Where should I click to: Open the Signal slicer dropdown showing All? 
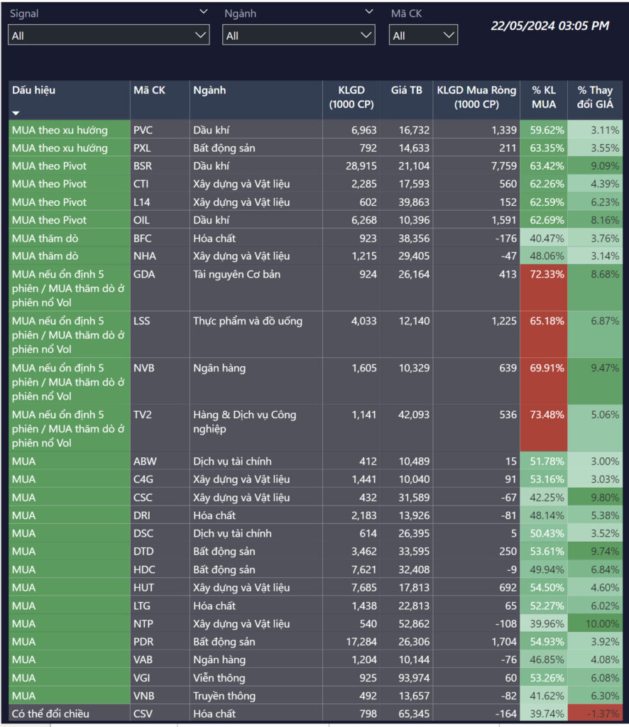(x=109, y=35)
